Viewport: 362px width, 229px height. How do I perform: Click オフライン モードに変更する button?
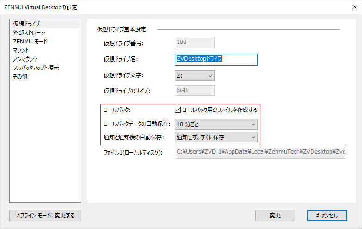tap(45, 216)
